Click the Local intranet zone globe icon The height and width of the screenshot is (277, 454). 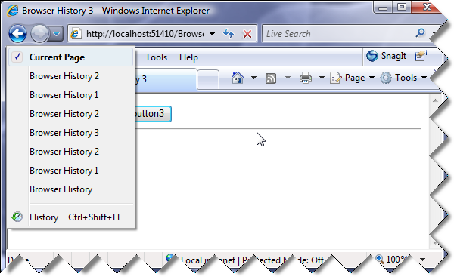pyautogui.click(x=170, y=257)
